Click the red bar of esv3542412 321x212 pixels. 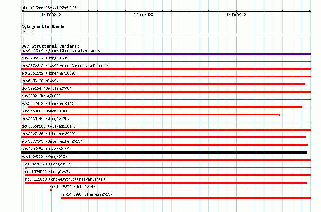pyautogui.click(x=165, y=107)
